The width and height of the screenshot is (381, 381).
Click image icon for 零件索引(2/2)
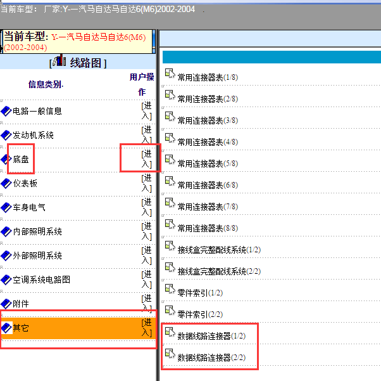[x=170, y=311]
